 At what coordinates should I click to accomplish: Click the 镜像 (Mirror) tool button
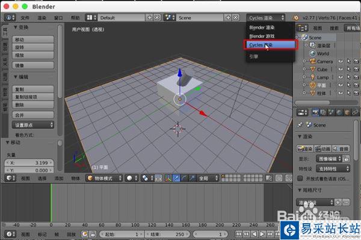33,65
